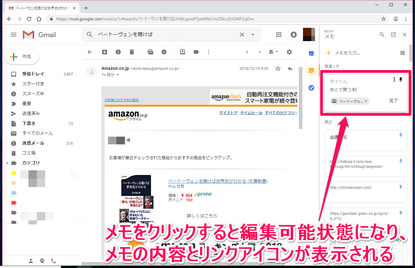Move email to another folder

[x=183, y=52]
